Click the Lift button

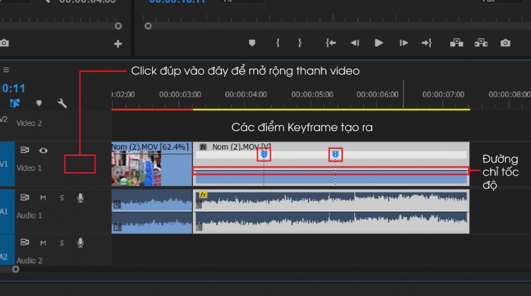click(x=457, y=42)
